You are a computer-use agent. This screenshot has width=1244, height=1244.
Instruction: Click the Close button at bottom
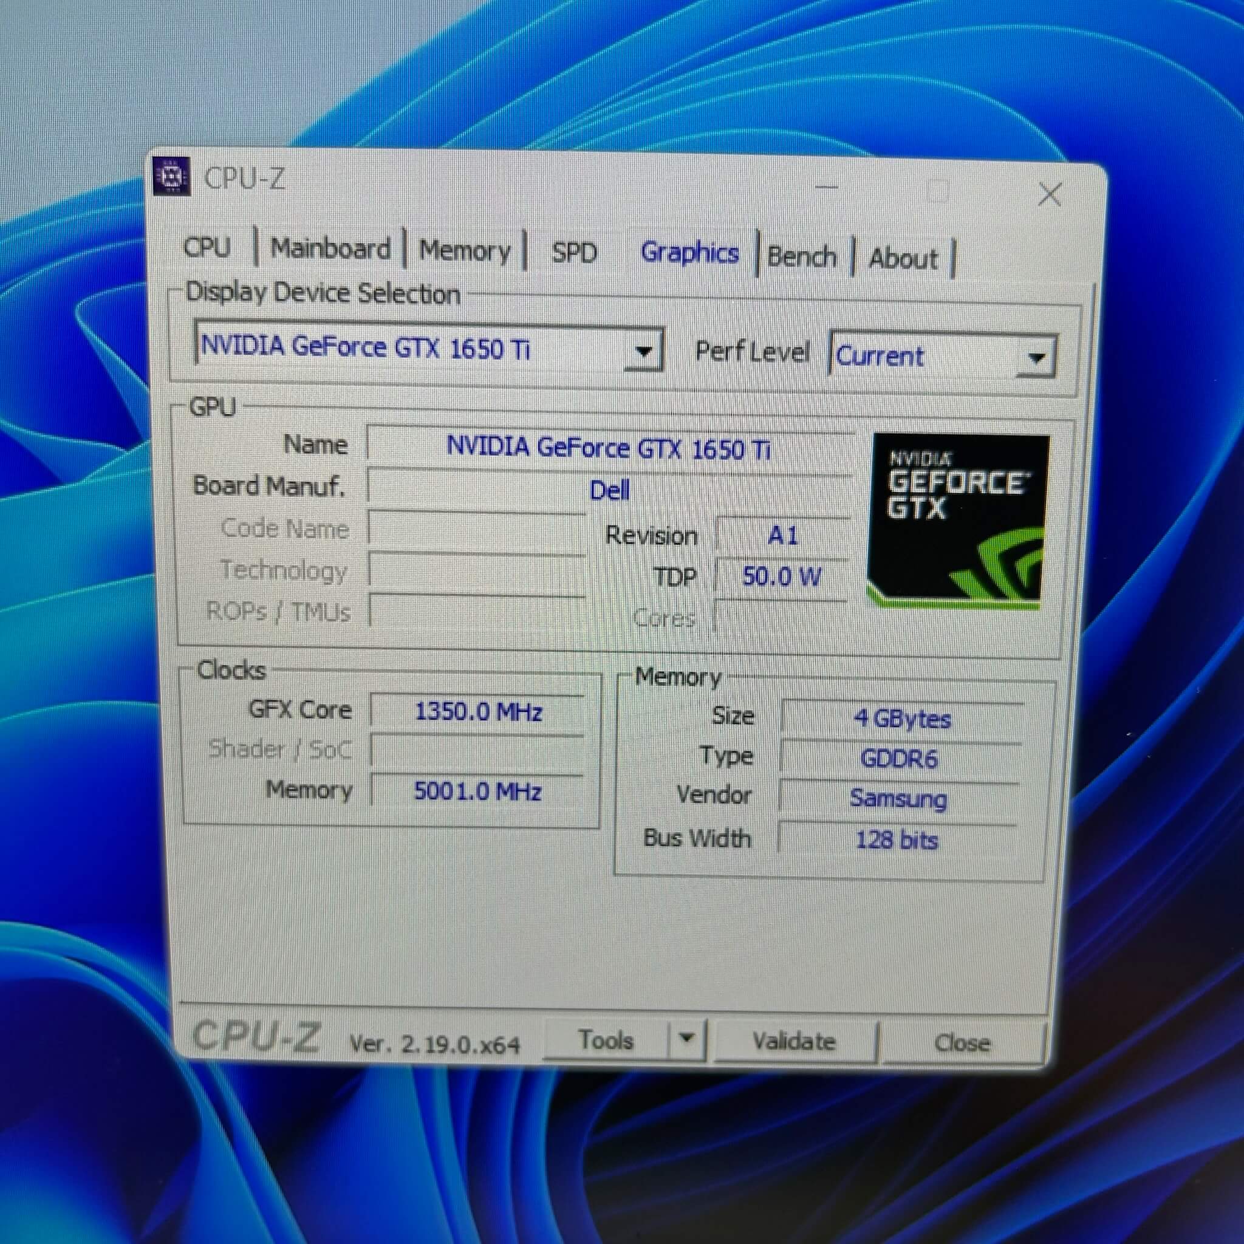pyautogui.click(x=962, y=1042)
